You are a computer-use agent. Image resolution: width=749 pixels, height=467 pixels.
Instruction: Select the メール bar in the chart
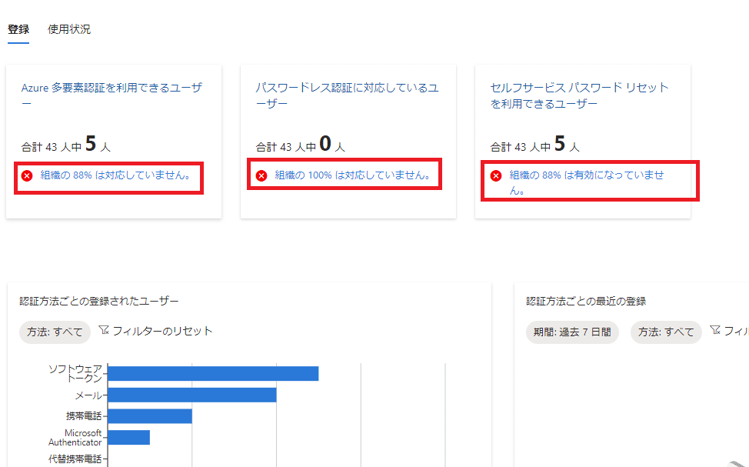191,395
